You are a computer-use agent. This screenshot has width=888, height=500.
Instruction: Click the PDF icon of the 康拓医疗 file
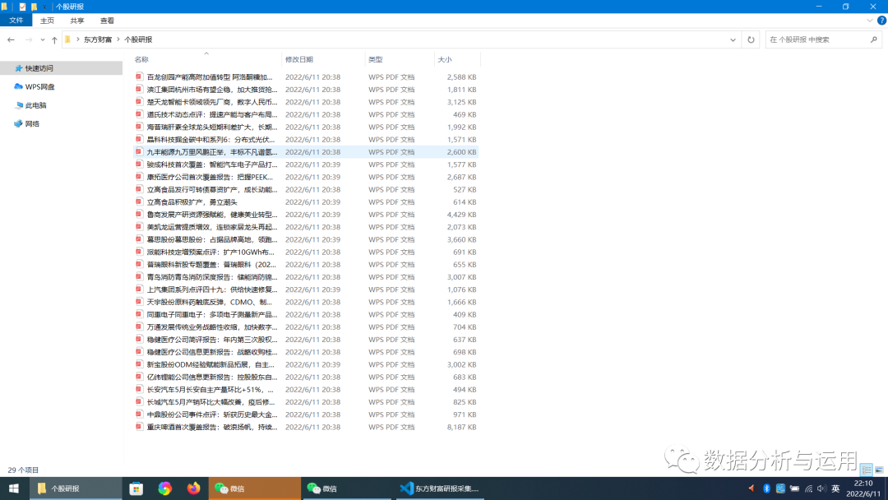(139, 177)
